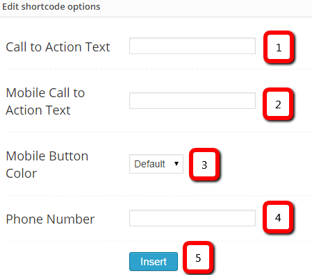Focus the Call to Action Text field

click(192, 46)
